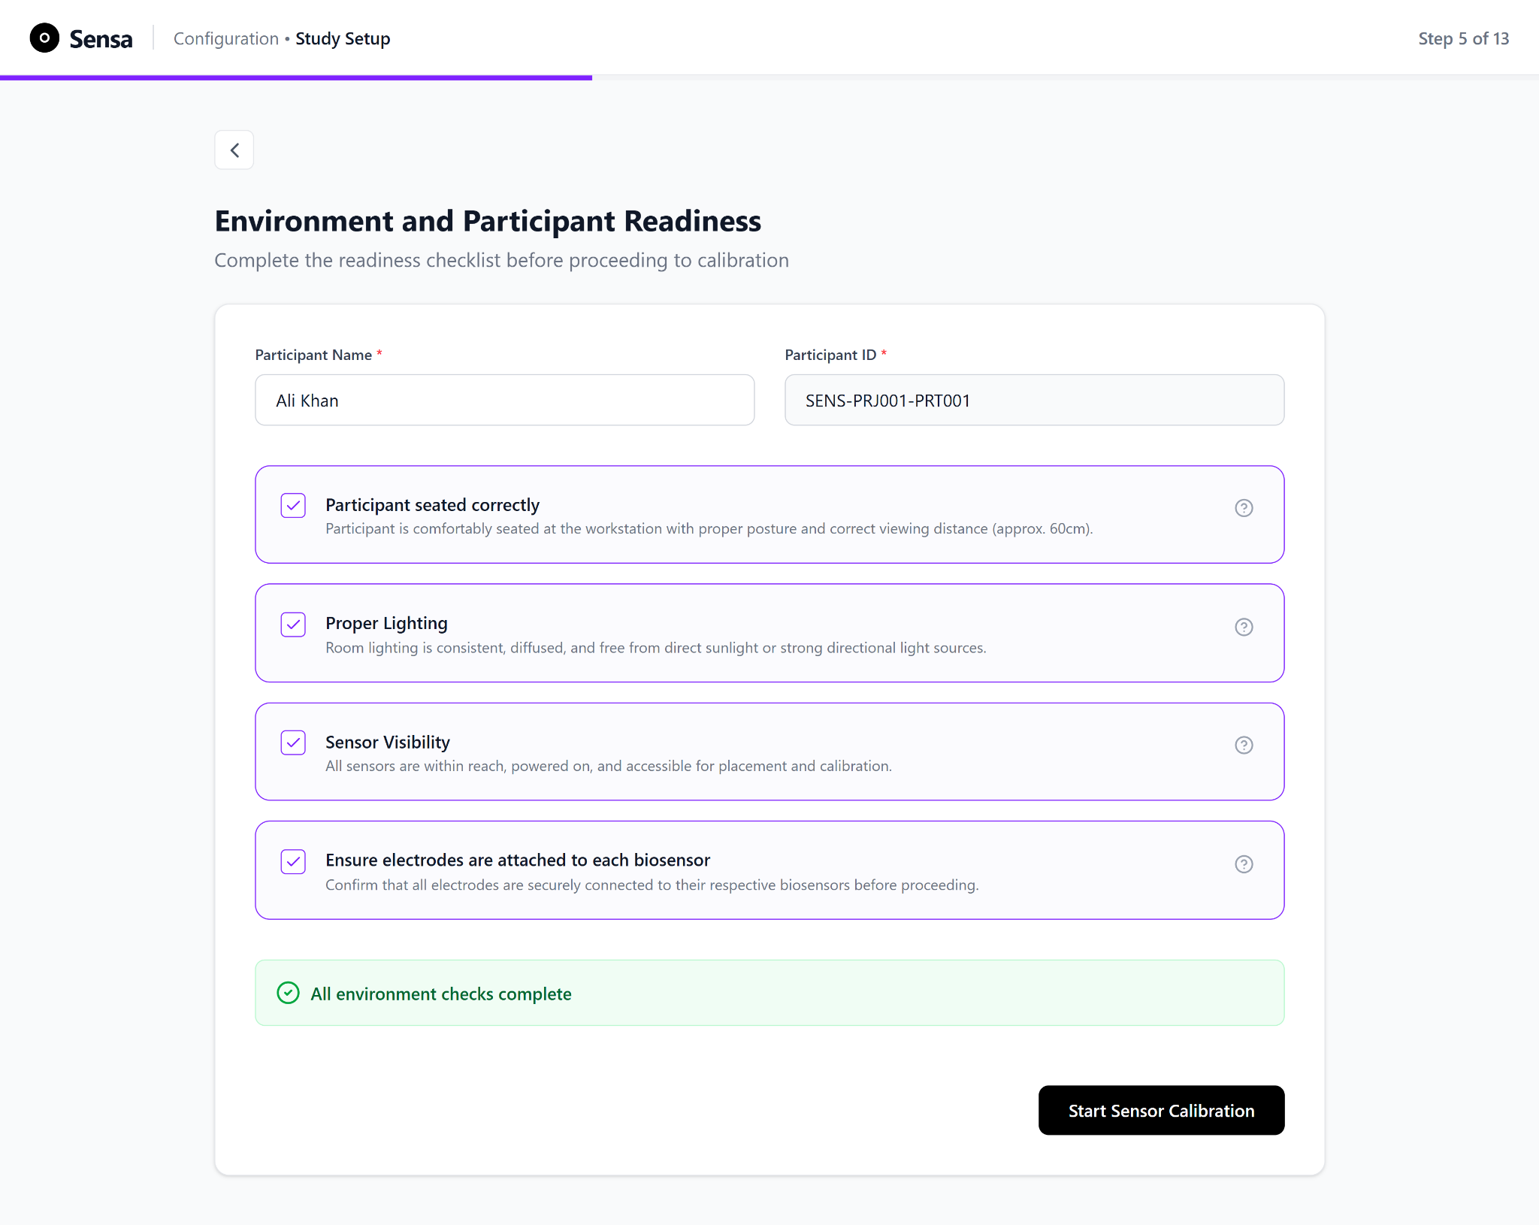Click the Sensor Visibility title

388,742
